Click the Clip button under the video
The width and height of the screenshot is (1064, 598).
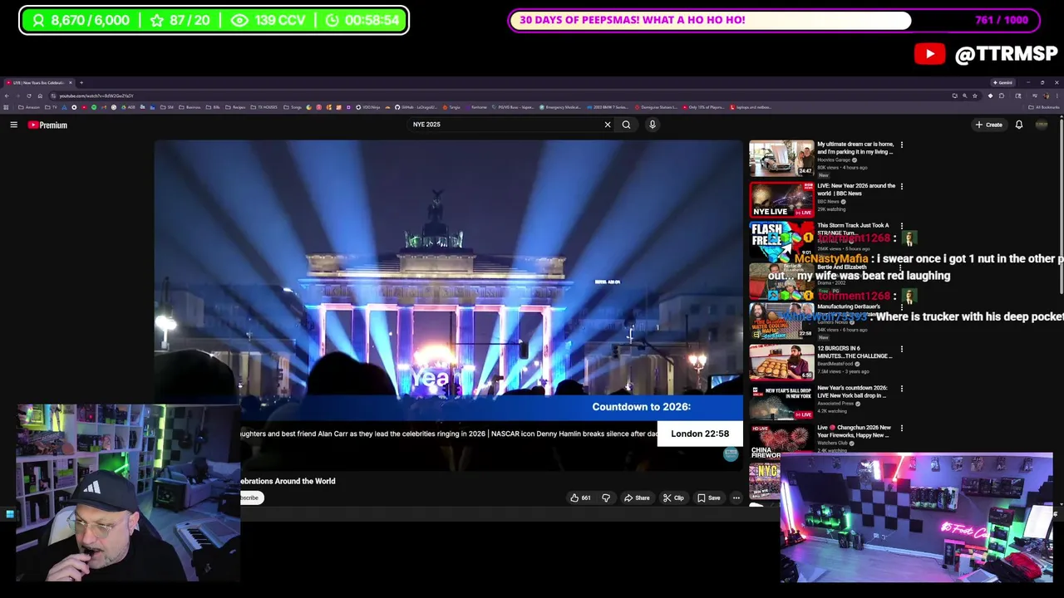673,498
